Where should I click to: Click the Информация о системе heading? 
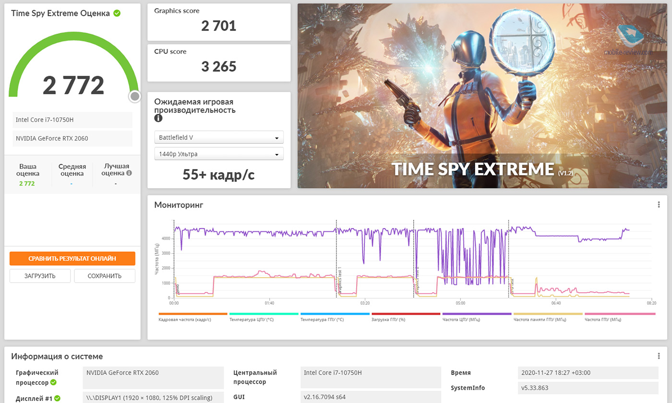57,356
